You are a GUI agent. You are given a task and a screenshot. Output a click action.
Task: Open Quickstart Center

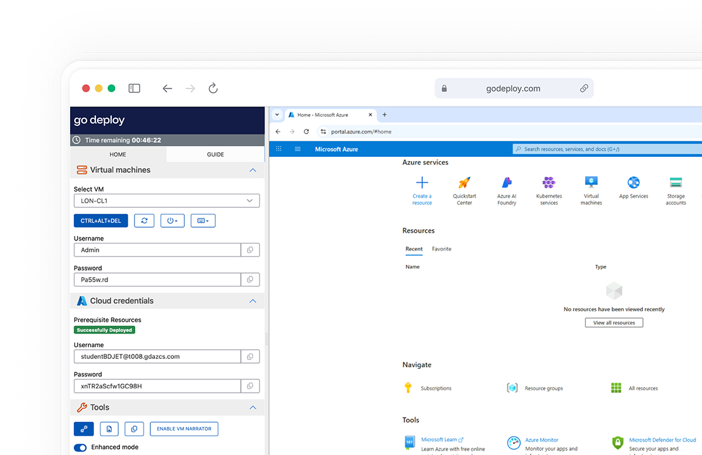click(464, 191)
